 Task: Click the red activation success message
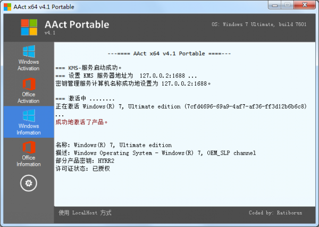[81, 122]
